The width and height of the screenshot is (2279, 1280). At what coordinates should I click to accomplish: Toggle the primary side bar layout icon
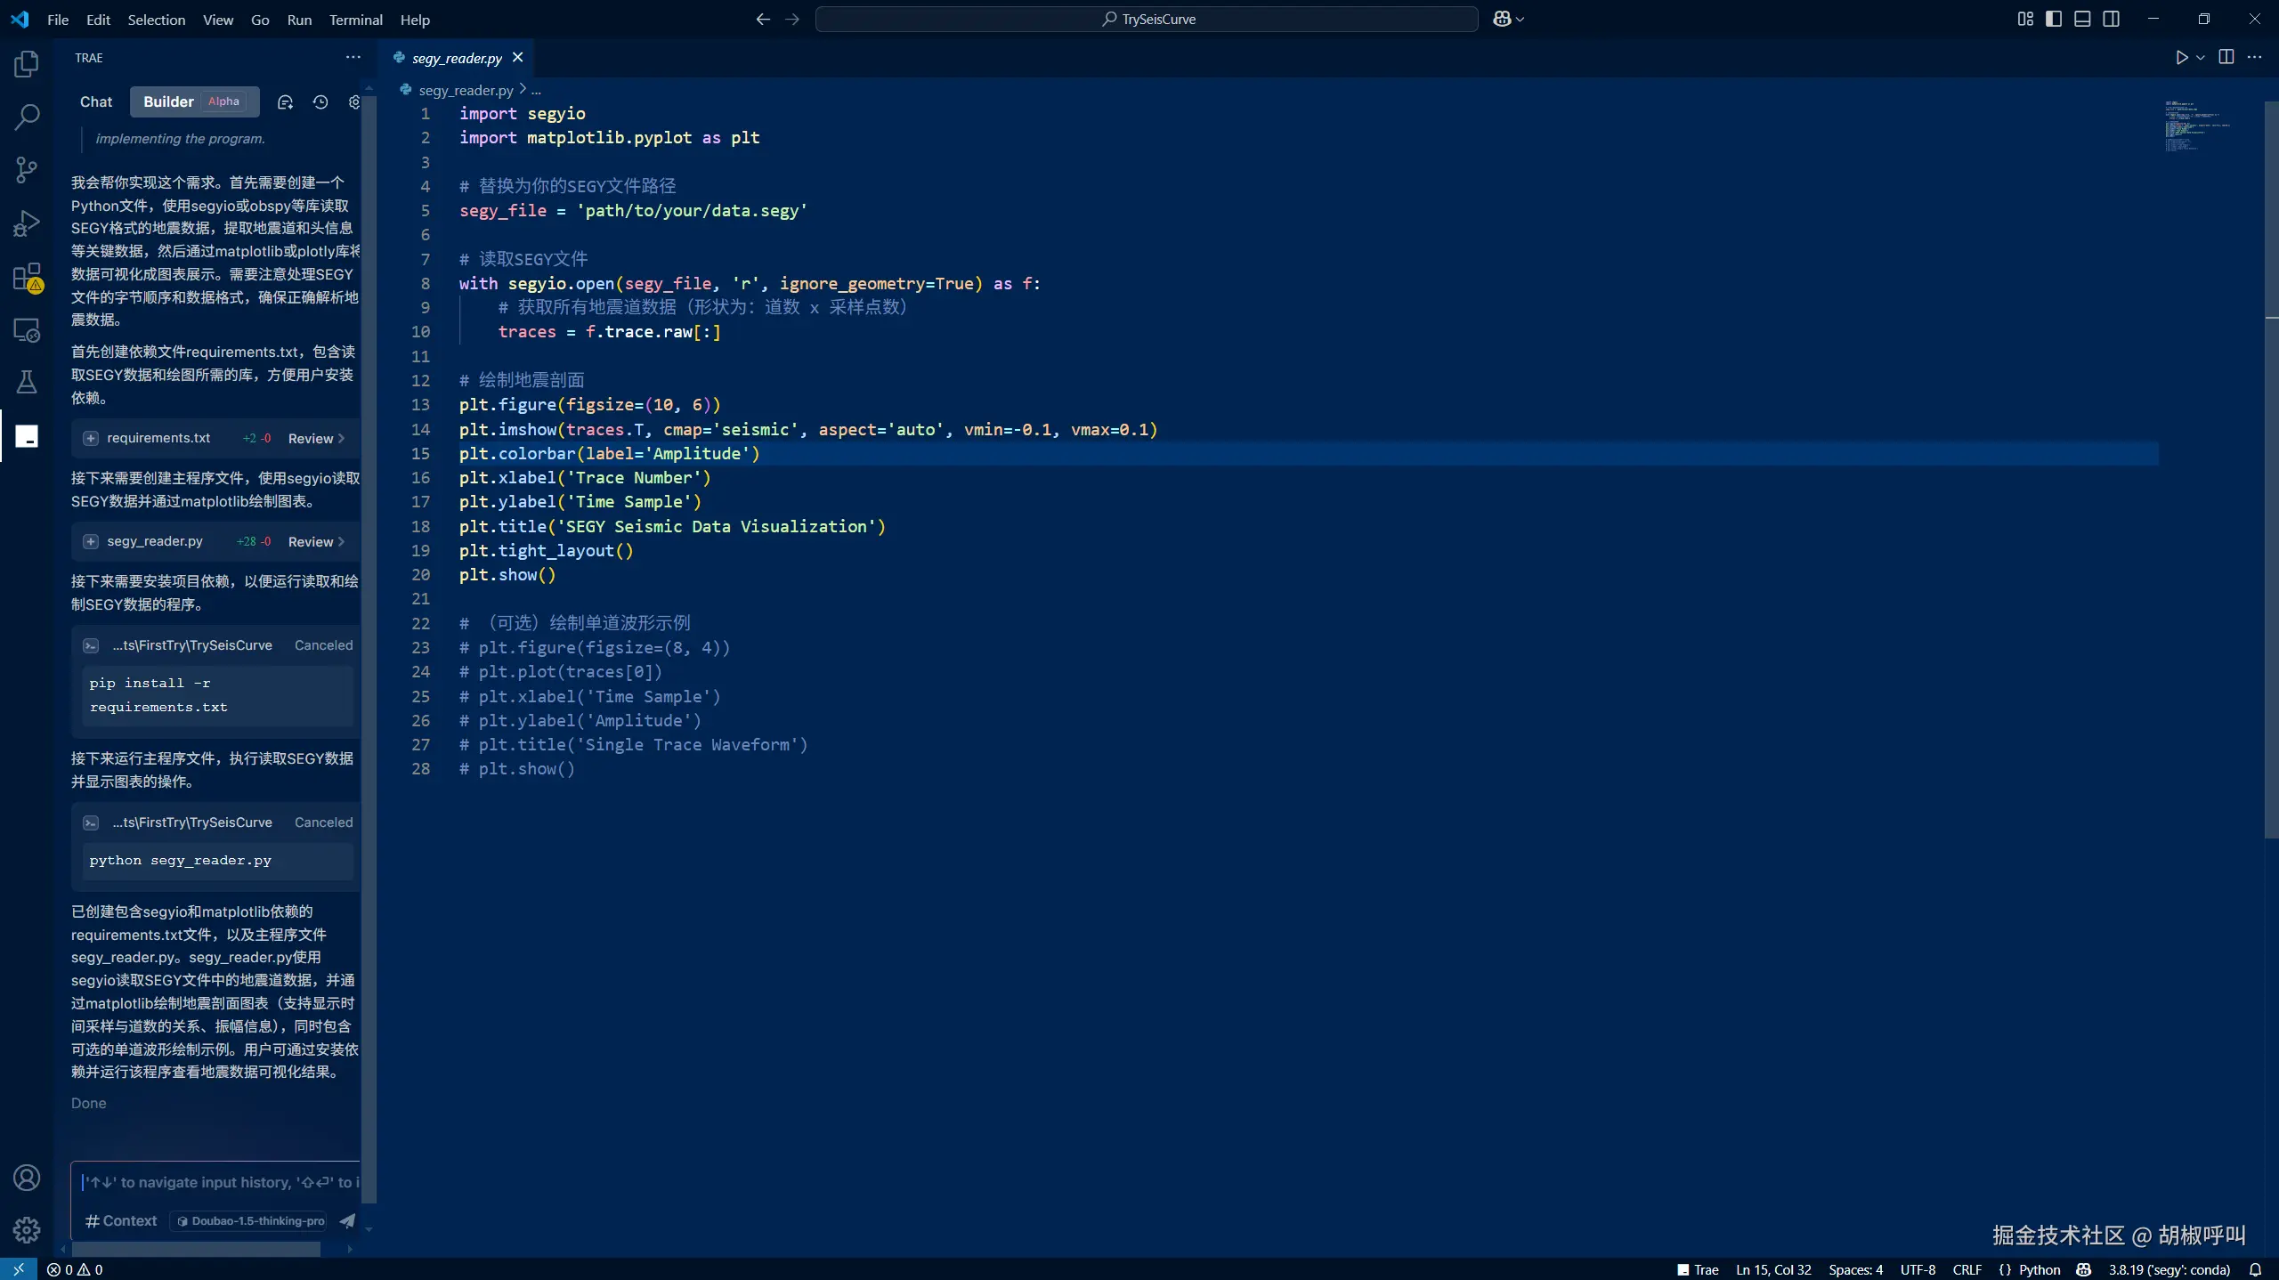2054,19
